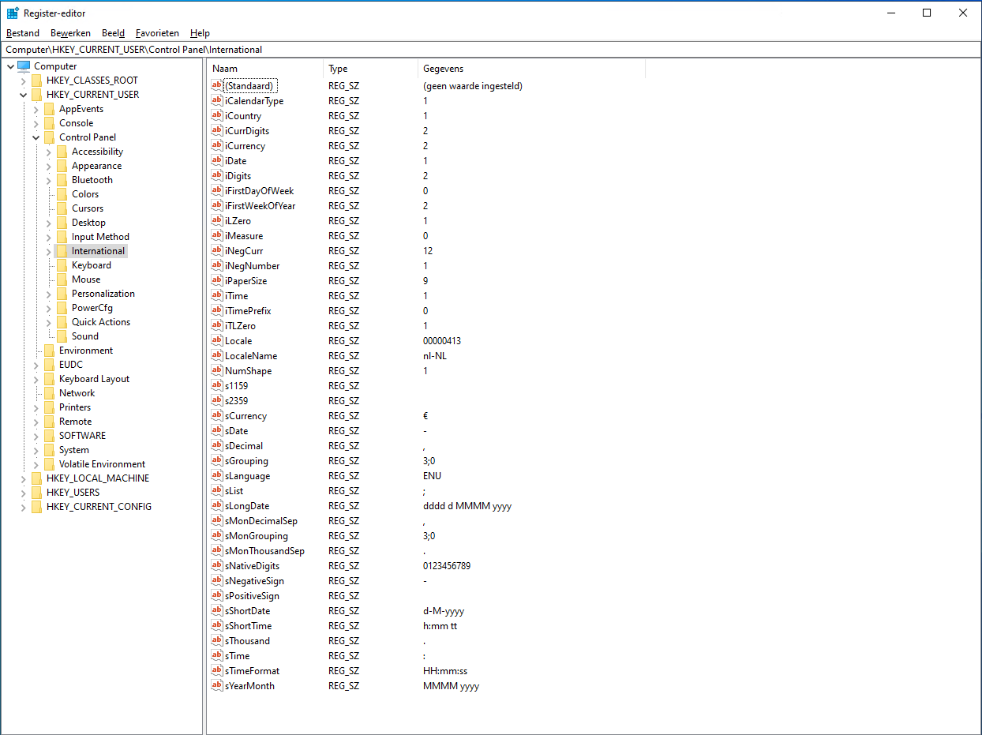
Task: Select the LocaleName value name
Action: pos(251,355)
